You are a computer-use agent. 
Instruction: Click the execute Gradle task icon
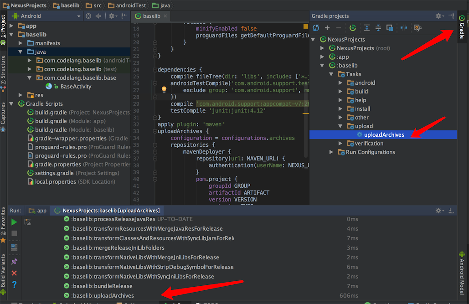point(353,28)
